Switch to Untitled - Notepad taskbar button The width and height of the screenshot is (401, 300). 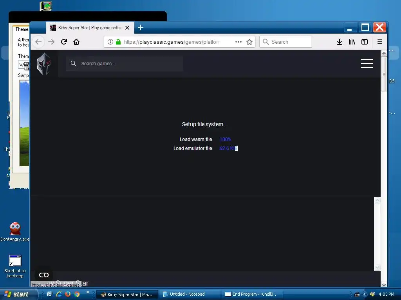click(x=190, y=295)
